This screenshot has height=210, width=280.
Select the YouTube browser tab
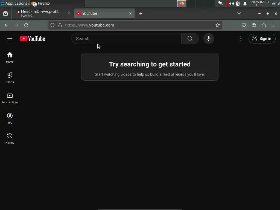(104, 13)
